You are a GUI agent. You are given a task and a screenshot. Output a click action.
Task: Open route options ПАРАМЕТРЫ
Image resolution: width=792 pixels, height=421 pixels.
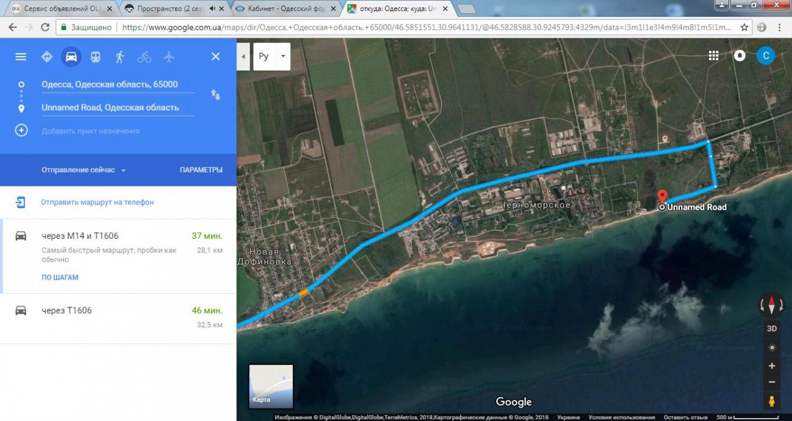click(x=201, y=170)
